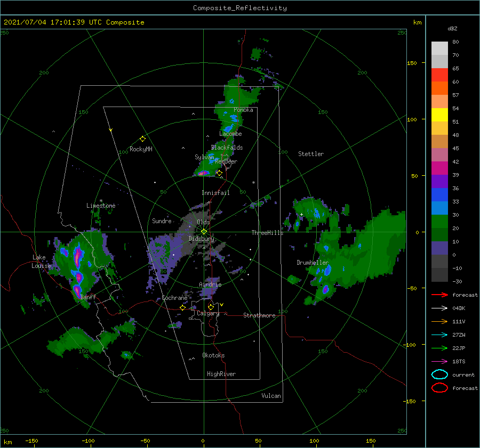Select the cyan current ellipse icon
480x448 pixels.
pos(439,374)
